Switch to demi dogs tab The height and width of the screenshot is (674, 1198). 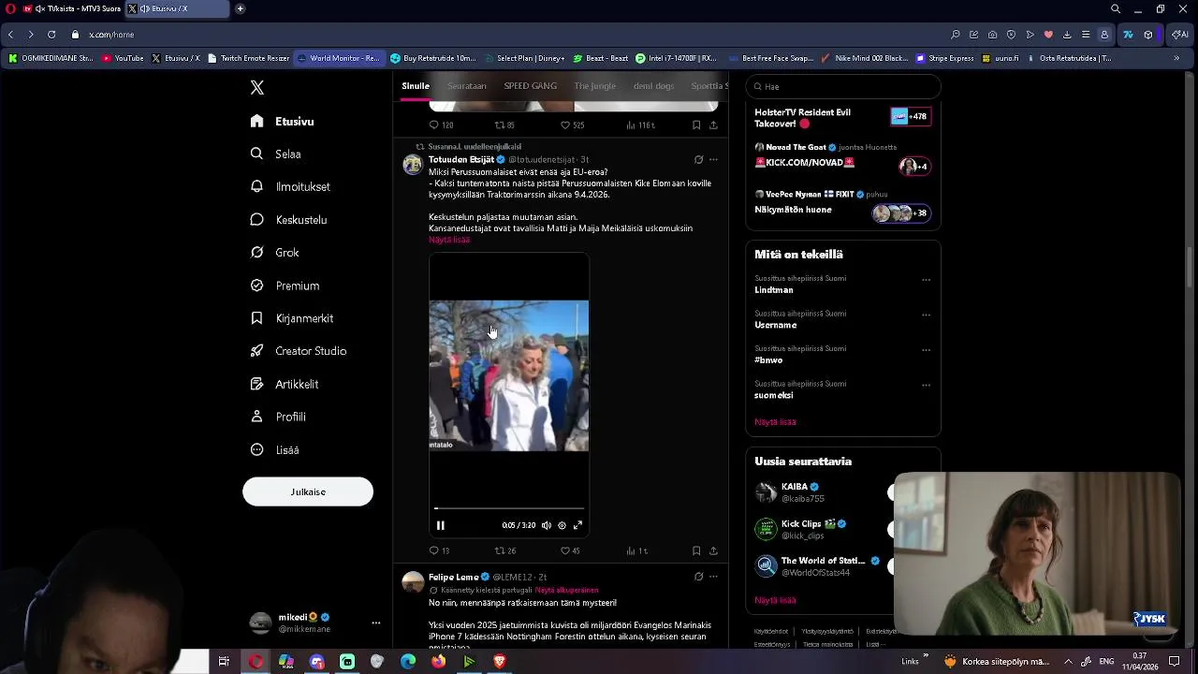click(x=653, y=86)
